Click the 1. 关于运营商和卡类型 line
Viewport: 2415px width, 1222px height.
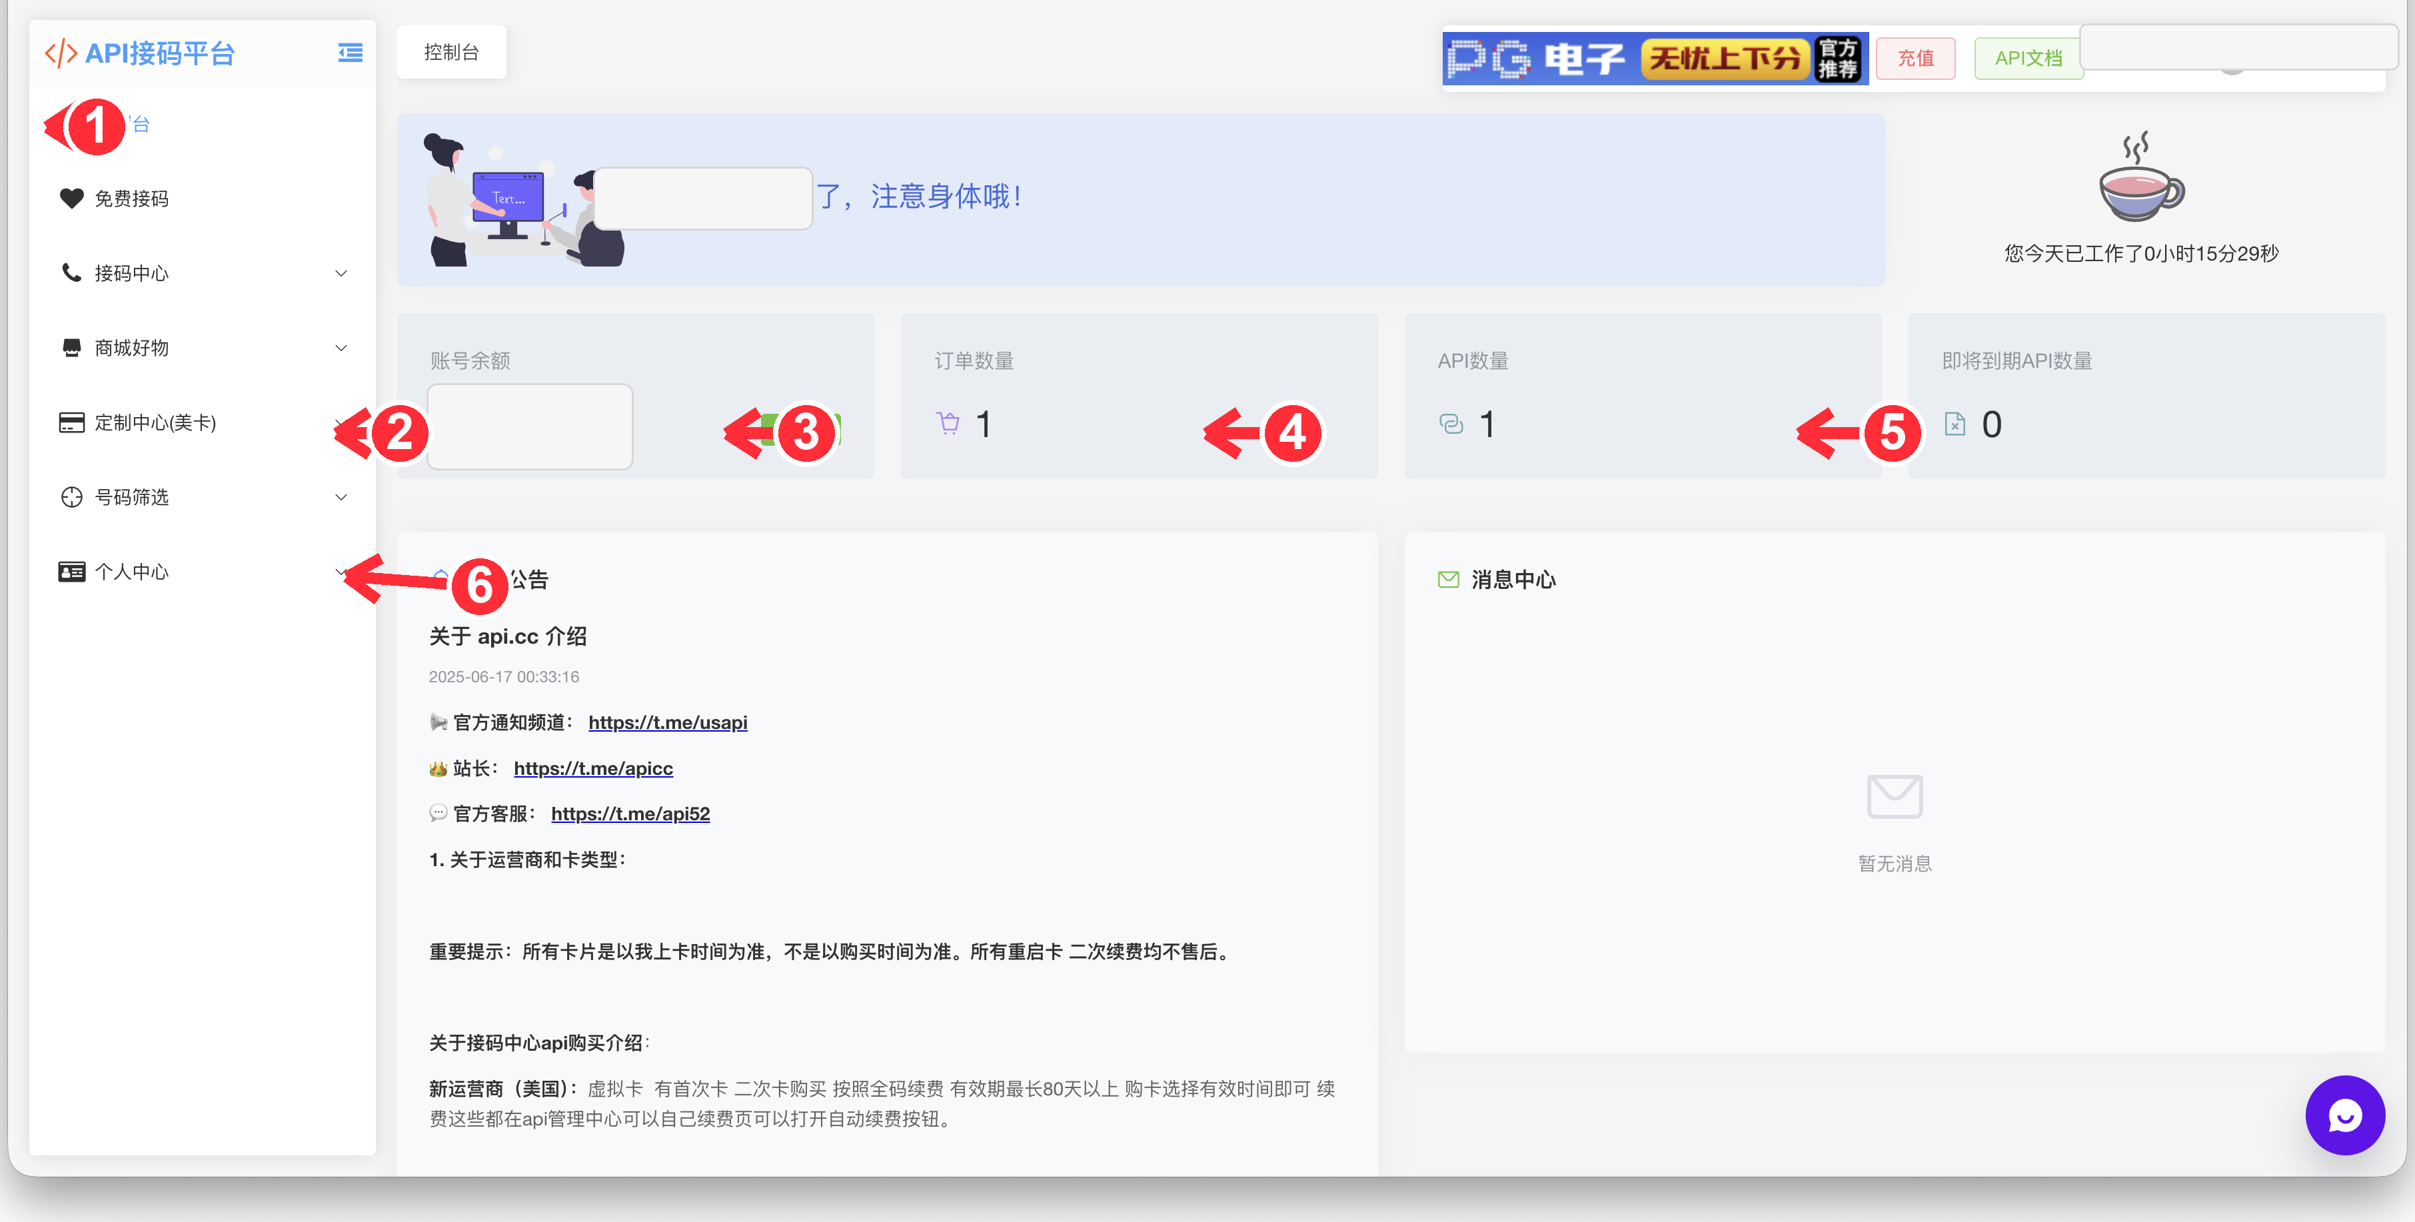pyautogui.click(x=527, y=860)
